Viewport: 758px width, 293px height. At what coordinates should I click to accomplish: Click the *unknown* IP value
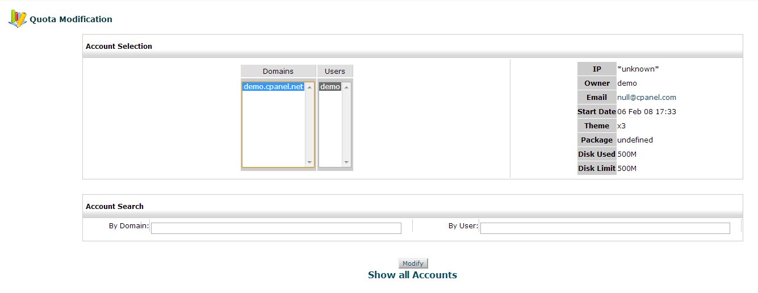tap(638, 69)
